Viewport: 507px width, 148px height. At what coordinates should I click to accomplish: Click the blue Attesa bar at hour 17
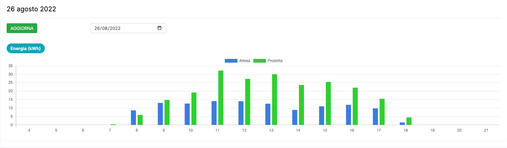point(375,117)
